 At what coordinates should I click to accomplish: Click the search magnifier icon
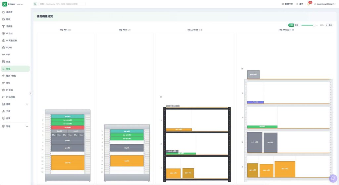(x=35, y=4)
